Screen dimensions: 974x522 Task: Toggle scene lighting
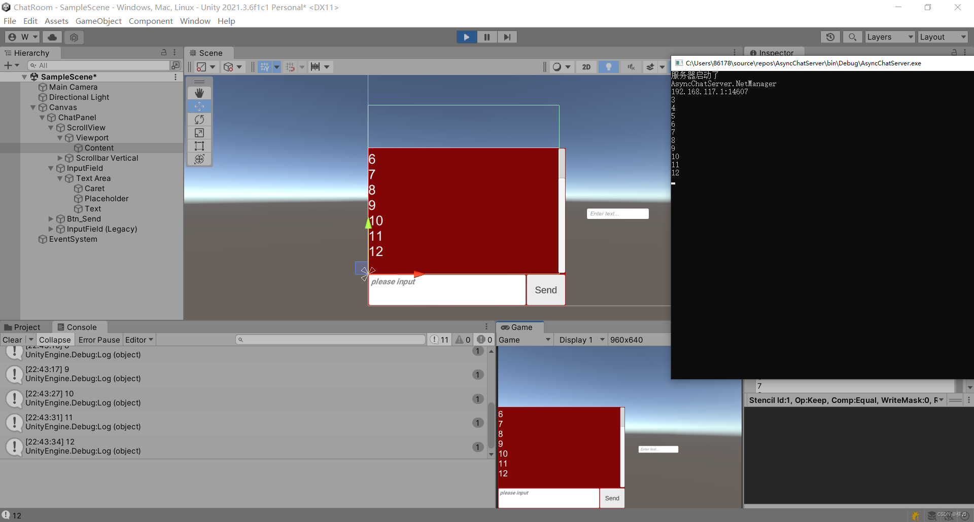click(x=608, y=67)
